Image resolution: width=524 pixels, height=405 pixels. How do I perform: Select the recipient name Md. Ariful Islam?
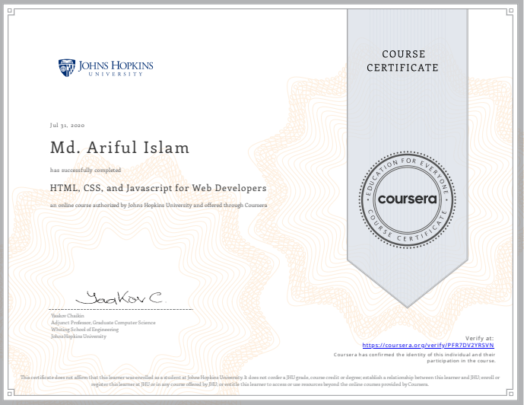click(119, 148)
